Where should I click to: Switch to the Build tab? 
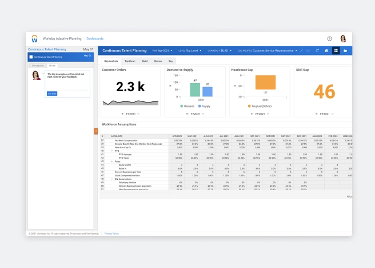tap(145, 61)
